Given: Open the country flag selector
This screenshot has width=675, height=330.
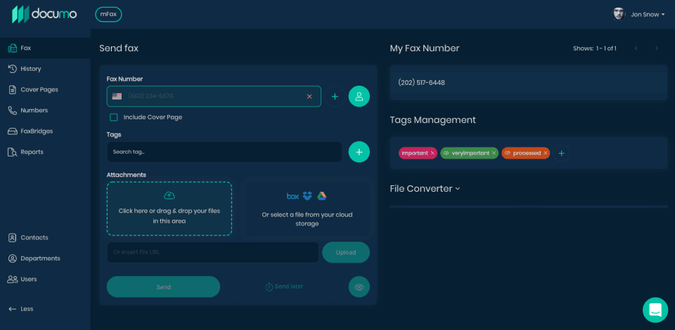Looking at the screenshot, I should pyautogui.click(x=117, y=96).
